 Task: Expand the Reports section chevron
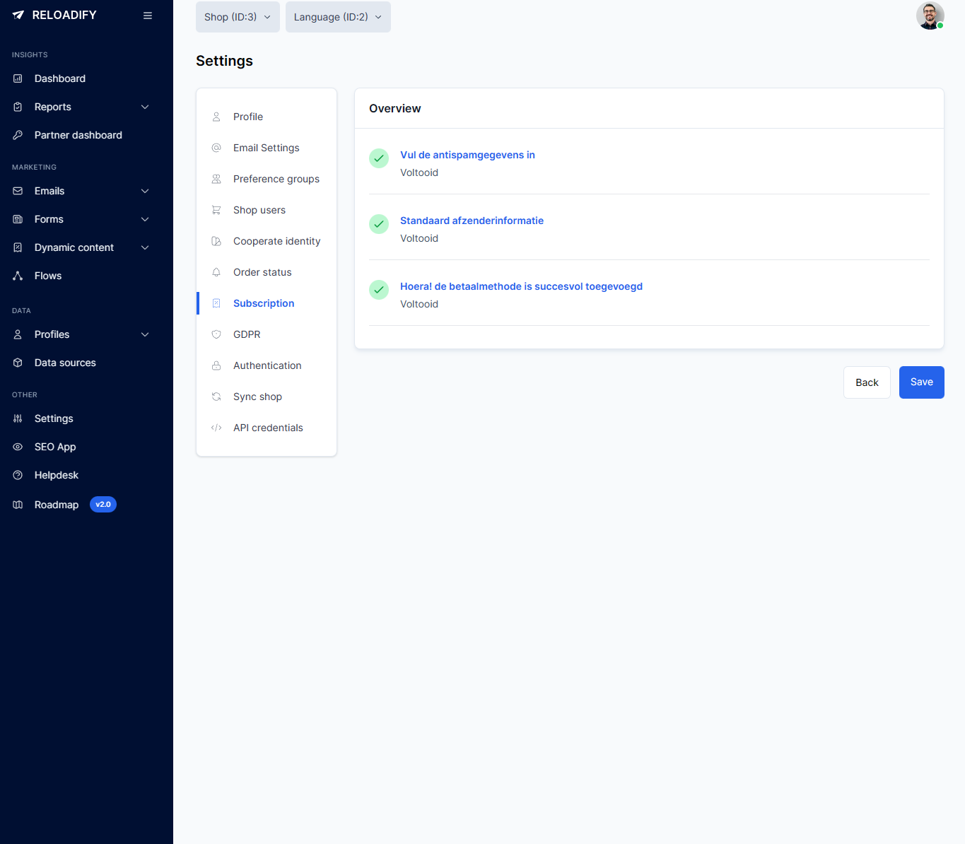[x=145, y=107]
